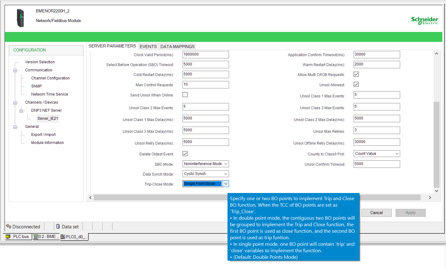446x269 pixels.
Task: Open the 0.2 : BME window tab
Action: [46, 237]
